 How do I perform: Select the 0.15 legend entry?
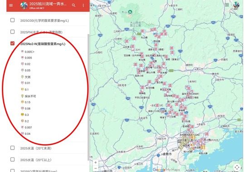(x=26, y=102)
